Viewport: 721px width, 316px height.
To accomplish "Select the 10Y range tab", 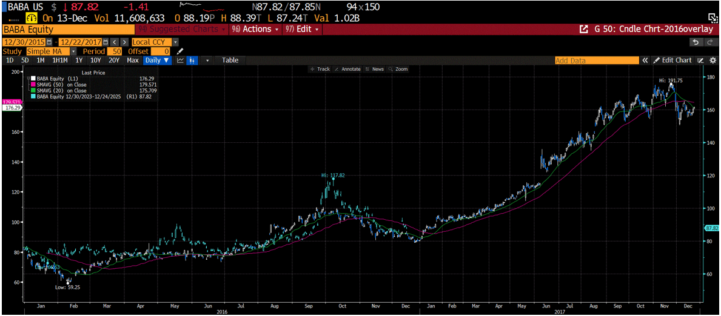I will tap(96, 60).
